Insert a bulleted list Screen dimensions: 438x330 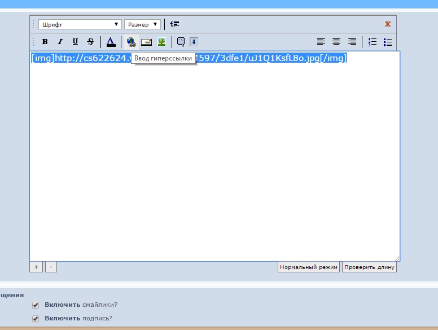(388, 42)
